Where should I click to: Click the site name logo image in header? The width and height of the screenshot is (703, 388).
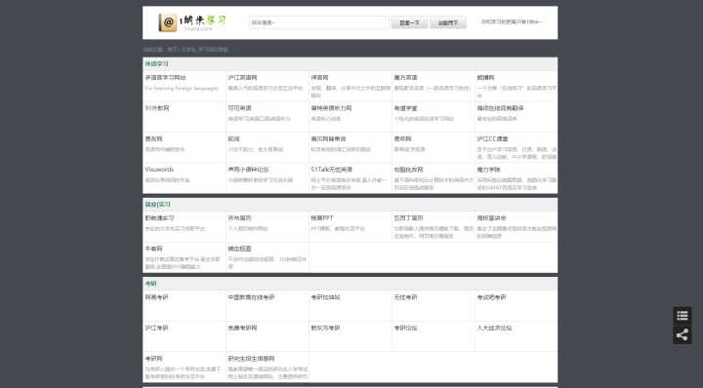[202, 22]
